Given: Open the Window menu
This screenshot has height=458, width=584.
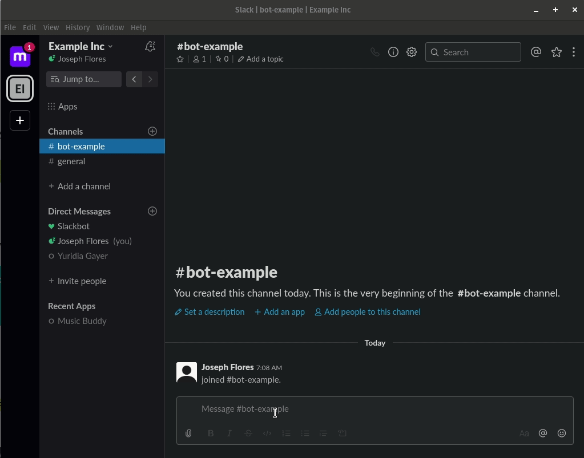Looking at the screenshot, I should click(110, 27).
